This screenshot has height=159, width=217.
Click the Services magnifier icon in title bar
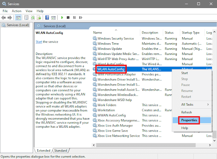click(4, 4)
